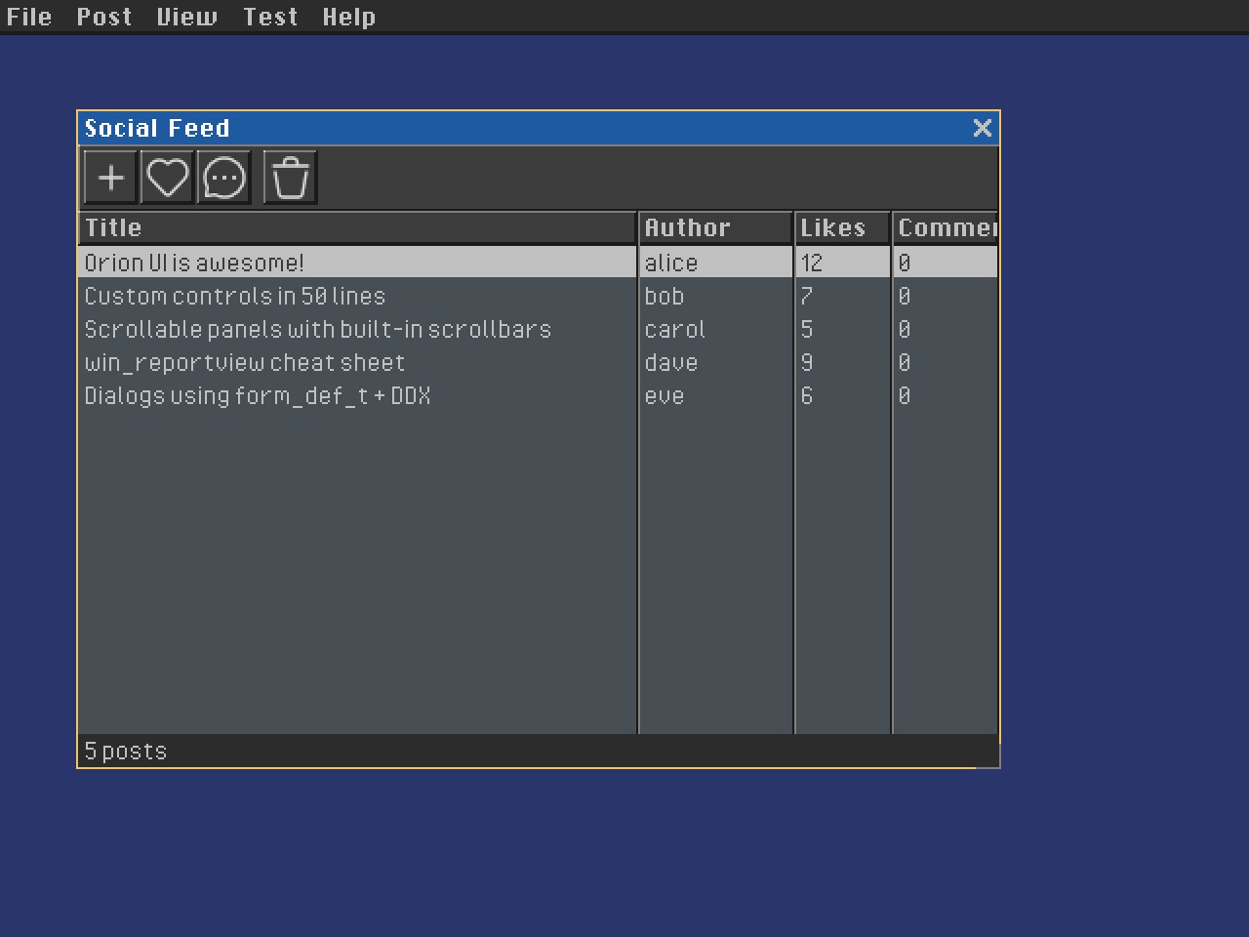Open the Test menu

[x=270, y=17]
